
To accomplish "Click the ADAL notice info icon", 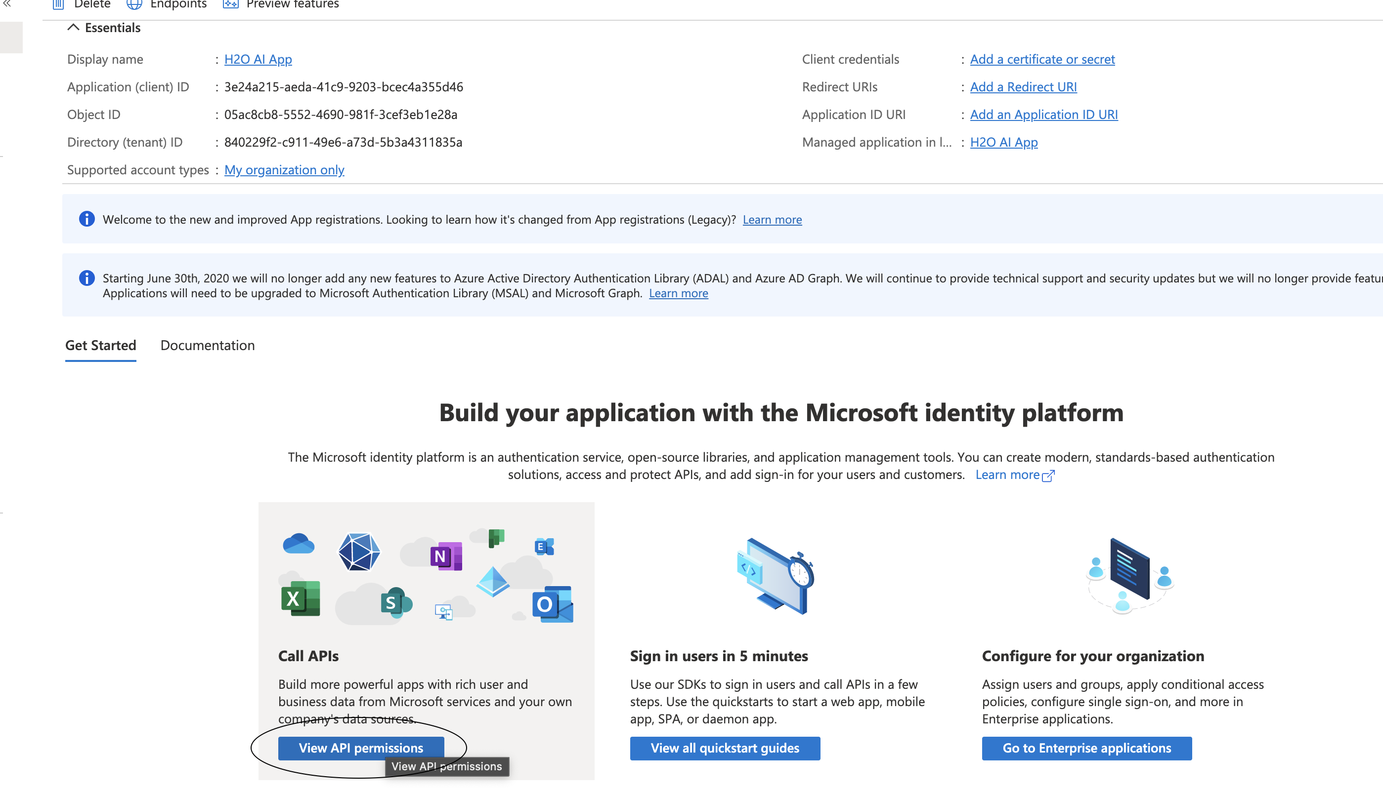I will pos(86,278).
